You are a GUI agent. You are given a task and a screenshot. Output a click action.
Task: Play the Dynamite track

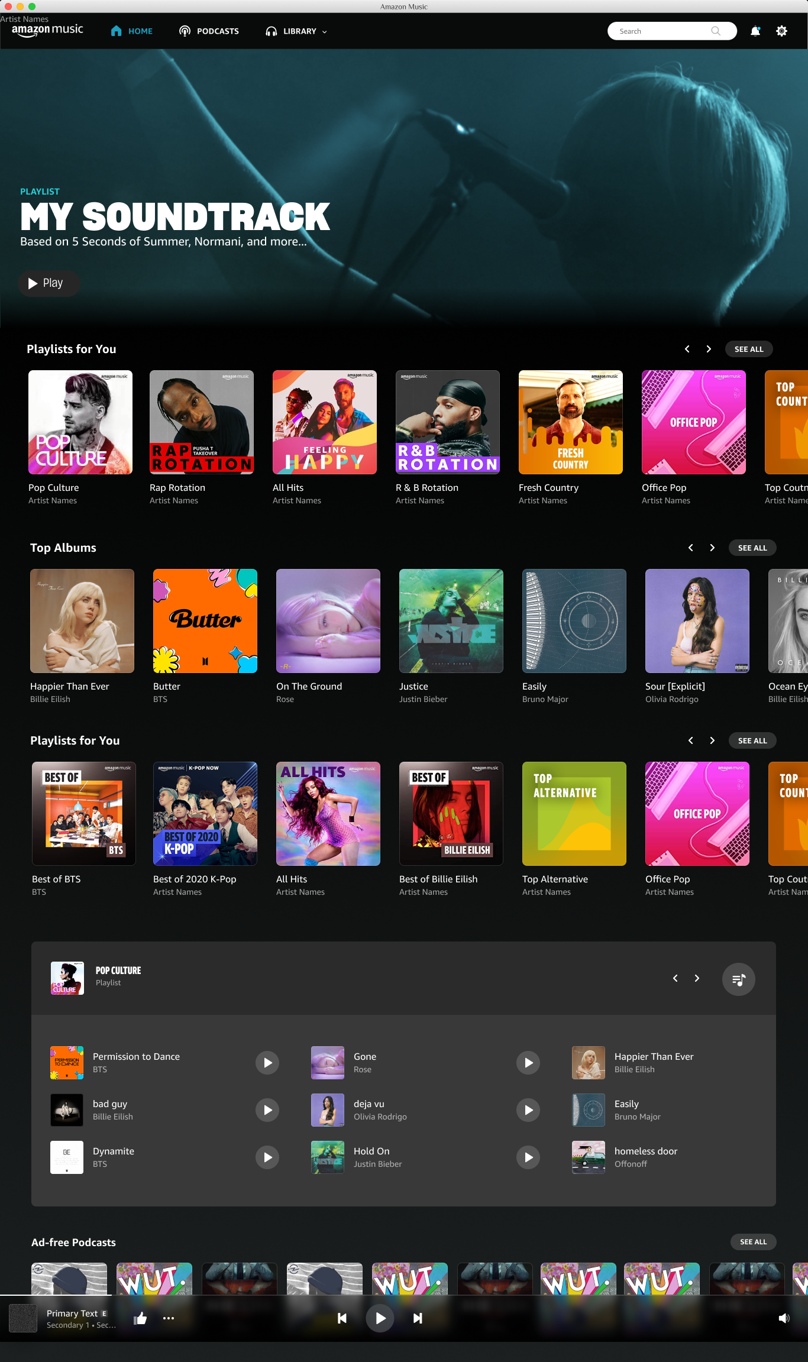click(x=267, y=1157)
